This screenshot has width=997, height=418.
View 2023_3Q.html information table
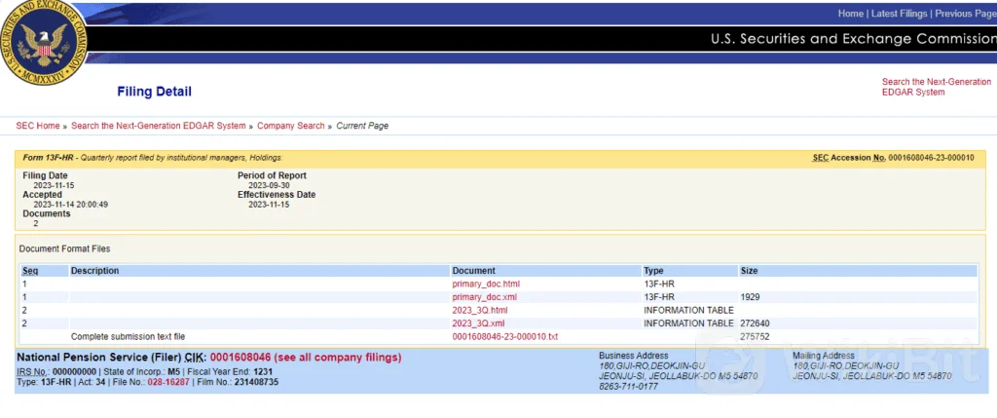[x=480, y=310]
